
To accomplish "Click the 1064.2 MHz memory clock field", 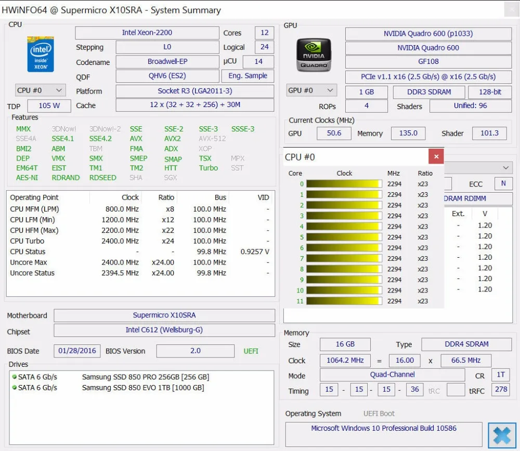I will (x=345, y=361).
